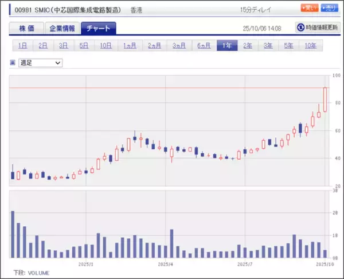
Task: Select the チャート tab
Action: (x=98, y=28)
